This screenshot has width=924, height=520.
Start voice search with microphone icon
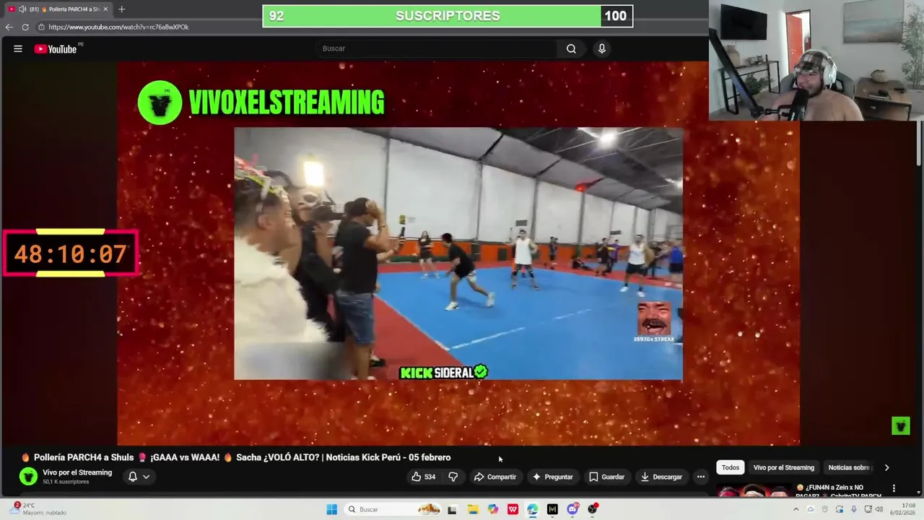pos(601,48)
